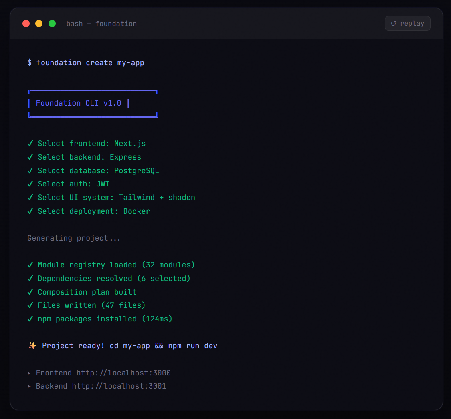Select the bash — foundation title
This screenshot has width=451, height=419.
click(x=101, y=24)
